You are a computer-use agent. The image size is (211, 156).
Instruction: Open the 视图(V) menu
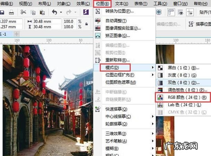(x=26, y=3)
